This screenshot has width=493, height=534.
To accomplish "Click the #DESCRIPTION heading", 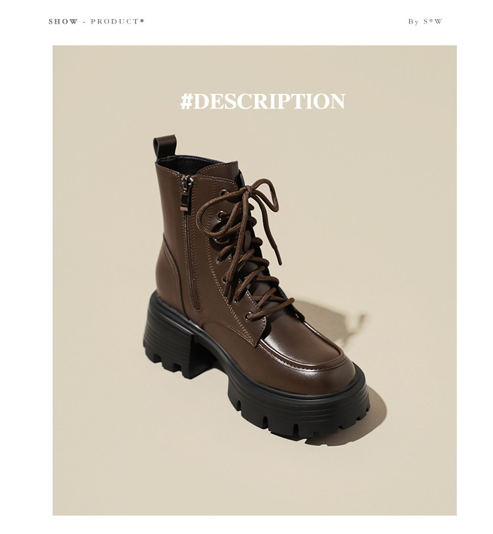I will pyautogui.click(x=262, y=101).
